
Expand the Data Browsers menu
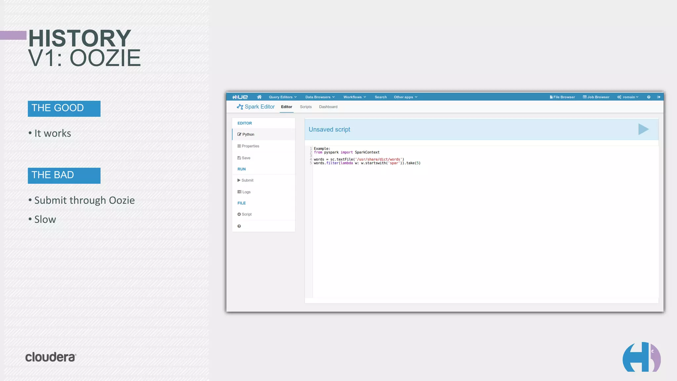coord(320,97)
